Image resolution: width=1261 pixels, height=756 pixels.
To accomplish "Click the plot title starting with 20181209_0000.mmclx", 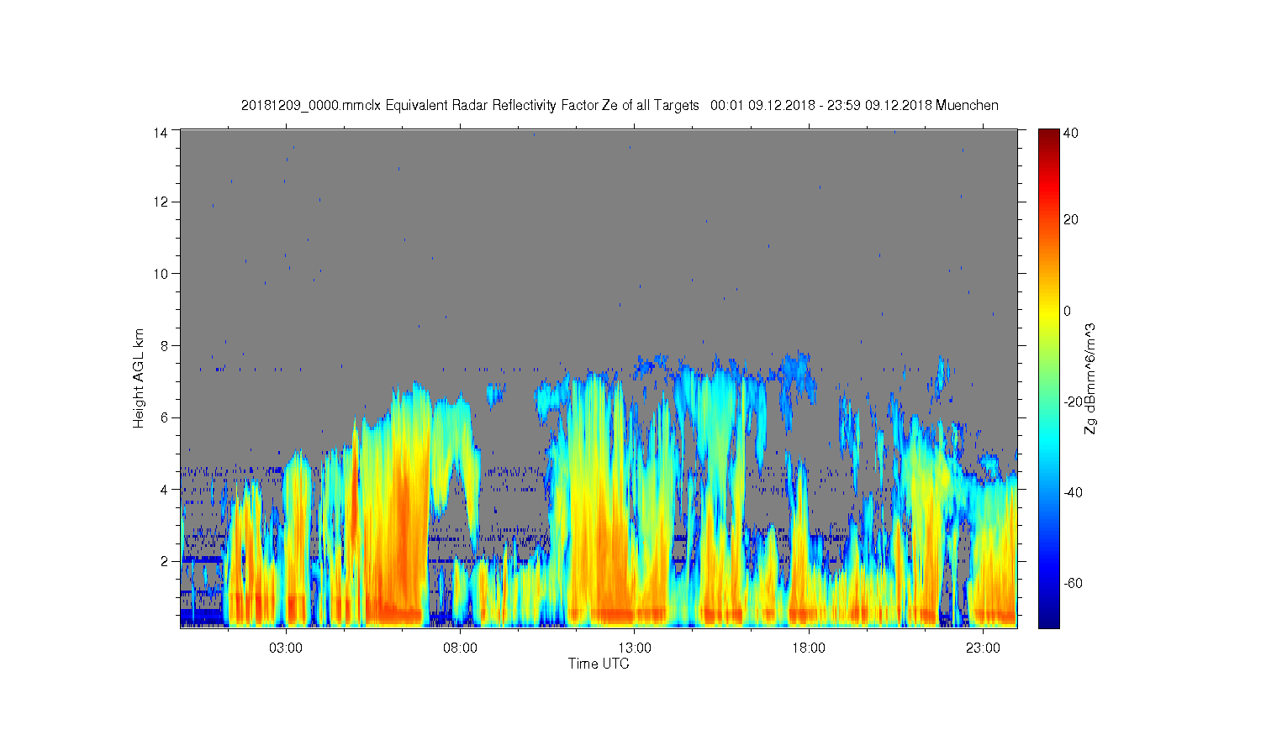I will (620, 105).
